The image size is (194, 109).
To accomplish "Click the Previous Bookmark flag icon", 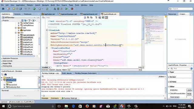I will pos(92,18).
